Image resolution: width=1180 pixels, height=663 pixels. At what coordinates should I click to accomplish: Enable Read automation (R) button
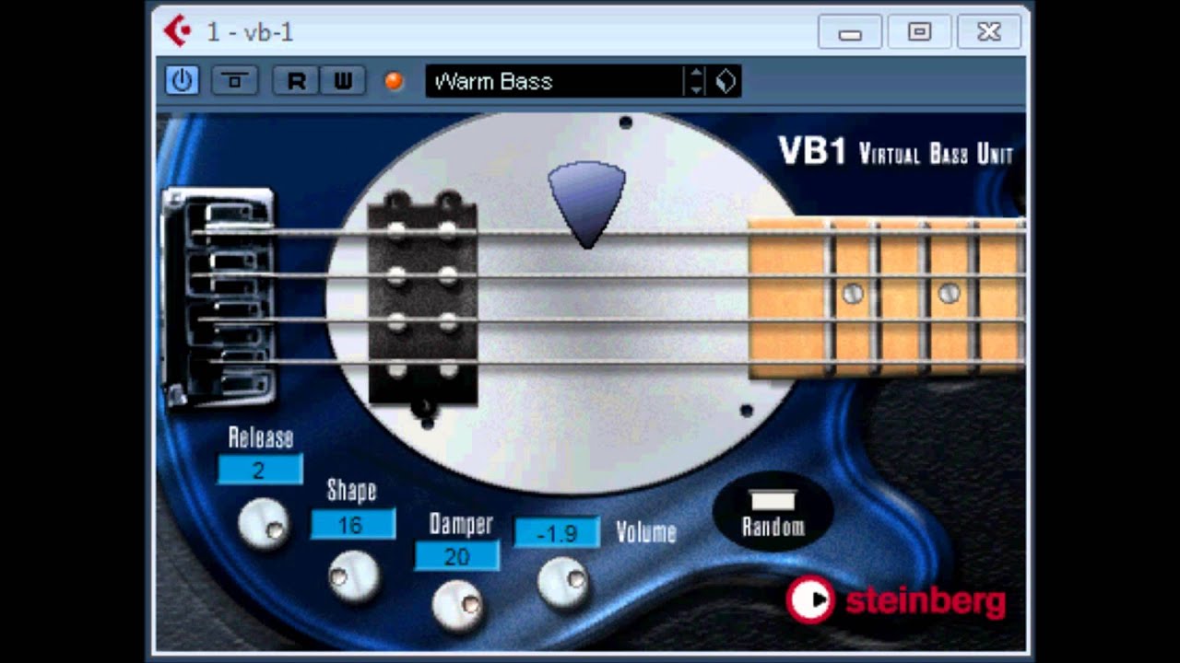[296, 81]
